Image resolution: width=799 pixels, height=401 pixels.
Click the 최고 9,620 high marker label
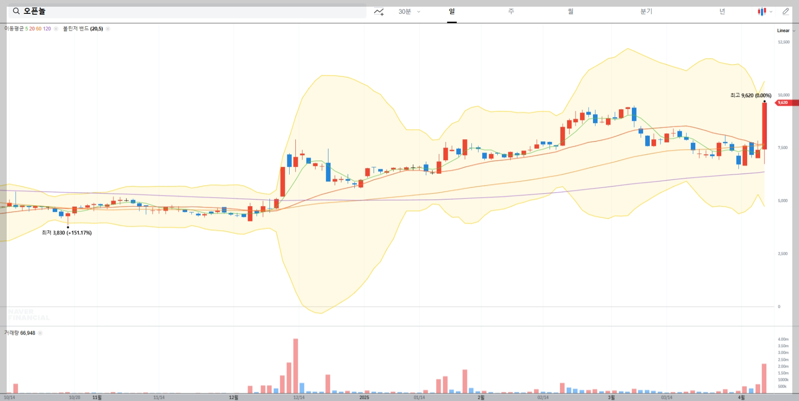[x=751, y=95]
